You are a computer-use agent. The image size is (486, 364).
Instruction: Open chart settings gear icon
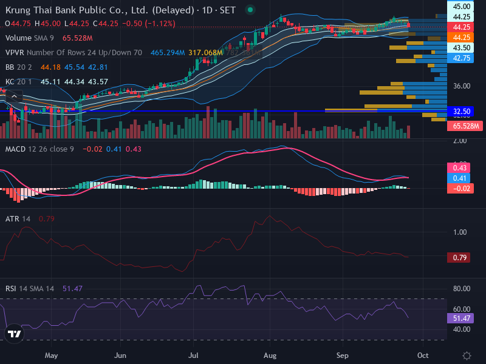click(x=467, y=356)
